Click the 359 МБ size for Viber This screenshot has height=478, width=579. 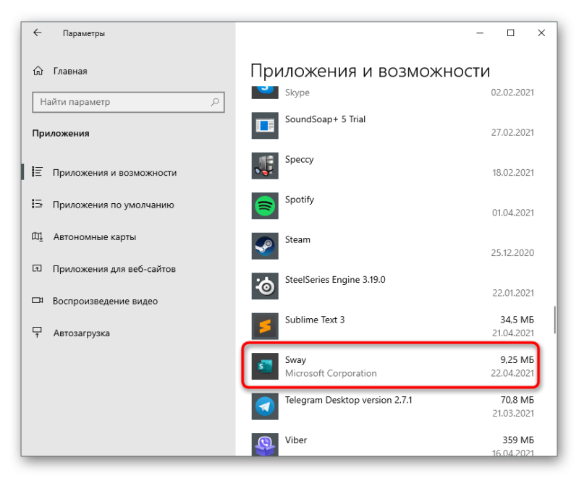518,440
